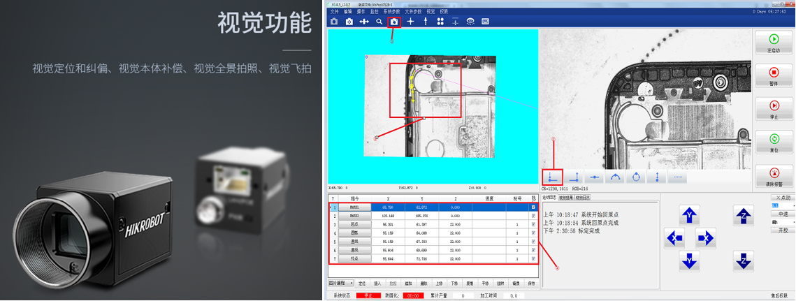Click the ring-shaped toolbar icon

pos(470,22)
